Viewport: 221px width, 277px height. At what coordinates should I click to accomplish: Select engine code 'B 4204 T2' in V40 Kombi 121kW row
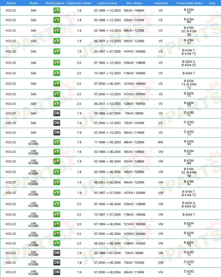[x=189, y=224]
